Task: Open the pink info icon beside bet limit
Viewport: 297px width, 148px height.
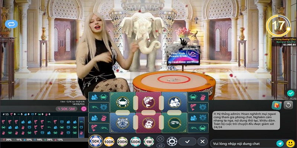Action: point(84,109)
